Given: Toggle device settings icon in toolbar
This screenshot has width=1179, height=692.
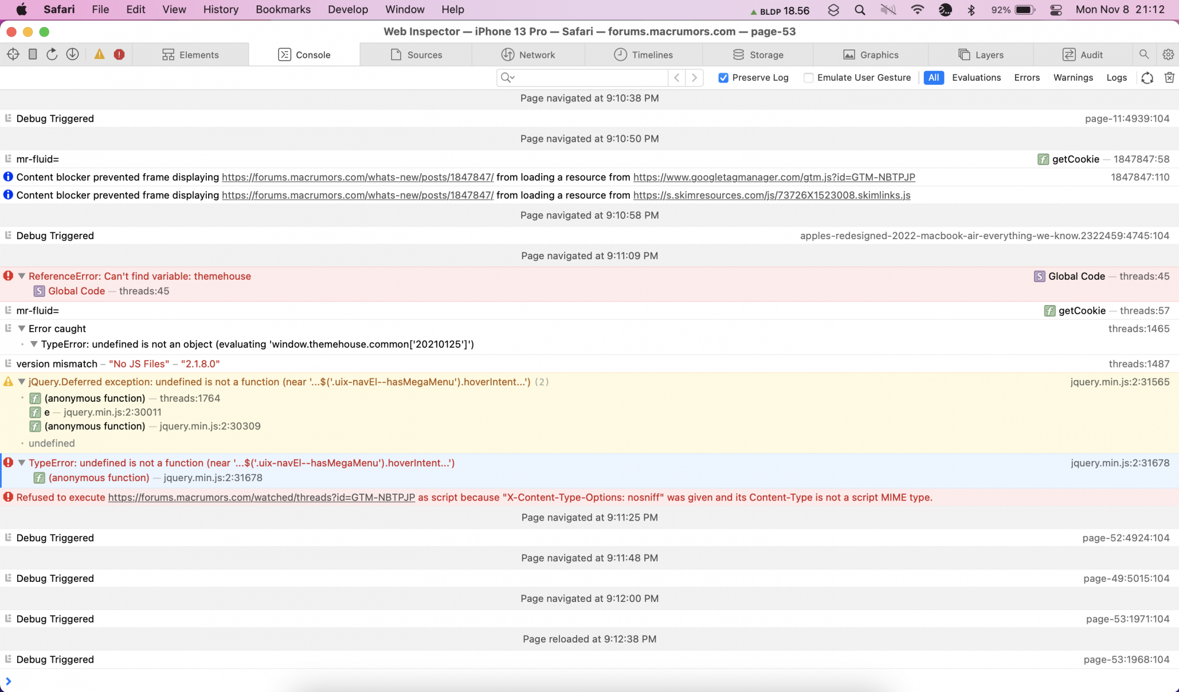Looking at the screenshot, I should tap(33, 54).
